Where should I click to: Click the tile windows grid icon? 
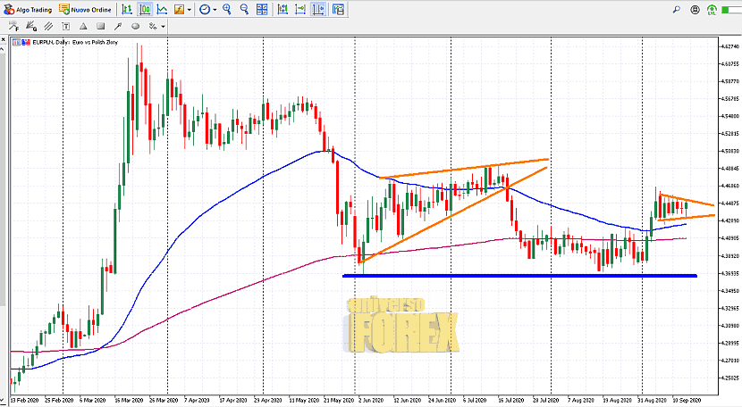point(262,9)
